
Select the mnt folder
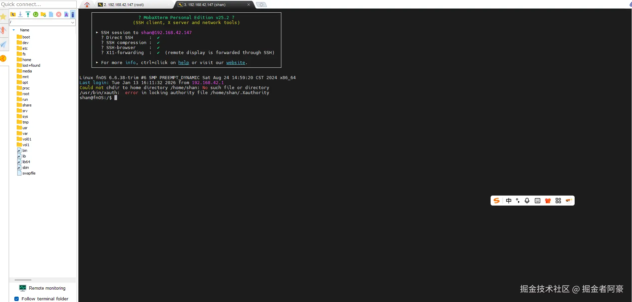[x=23, y=77]
